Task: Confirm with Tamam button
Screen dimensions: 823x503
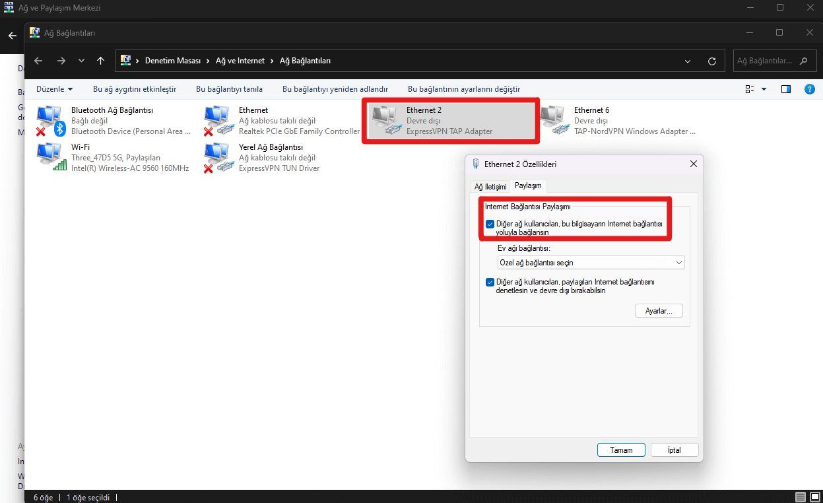Action: [621, 450]
